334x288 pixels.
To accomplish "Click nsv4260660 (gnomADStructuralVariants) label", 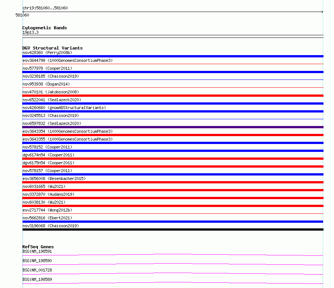I will point(64,108).
